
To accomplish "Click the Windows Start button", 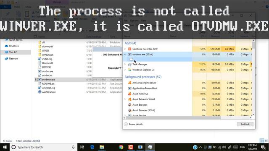I will (5, 147).
